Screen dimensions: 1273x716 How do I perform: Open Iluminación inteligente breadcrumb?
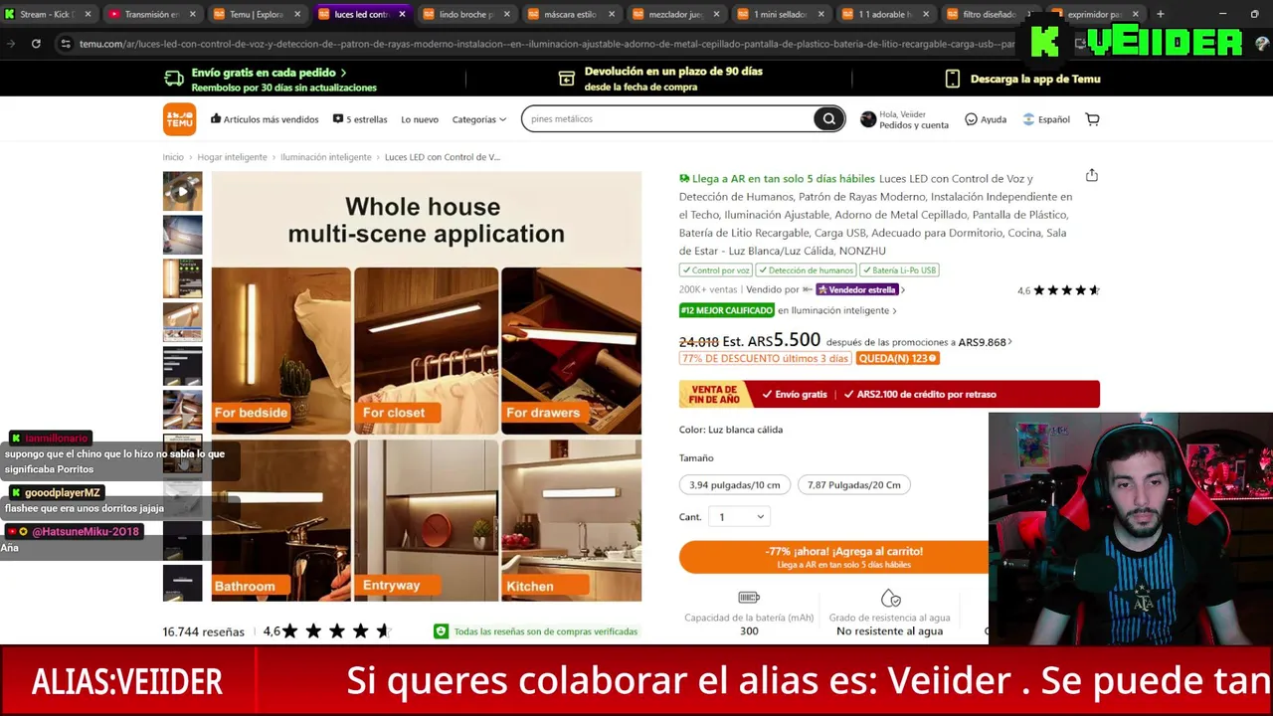(325, 157)
